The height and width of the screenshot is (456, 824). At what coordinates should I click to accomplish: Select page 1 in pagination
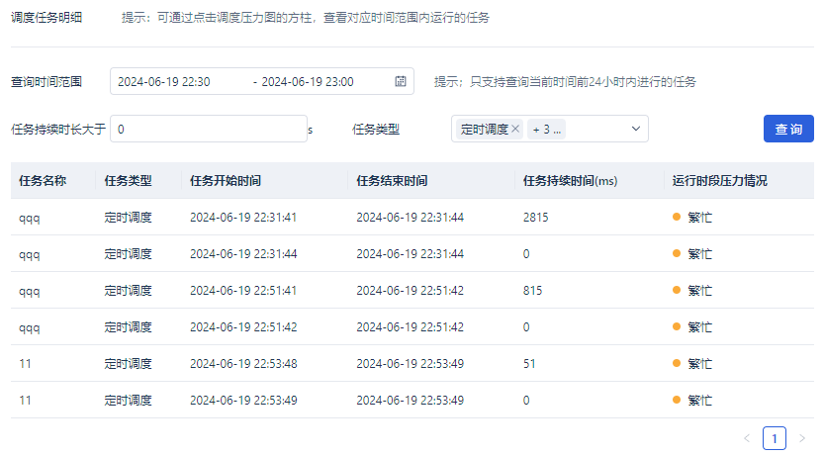tap(775, 438)
